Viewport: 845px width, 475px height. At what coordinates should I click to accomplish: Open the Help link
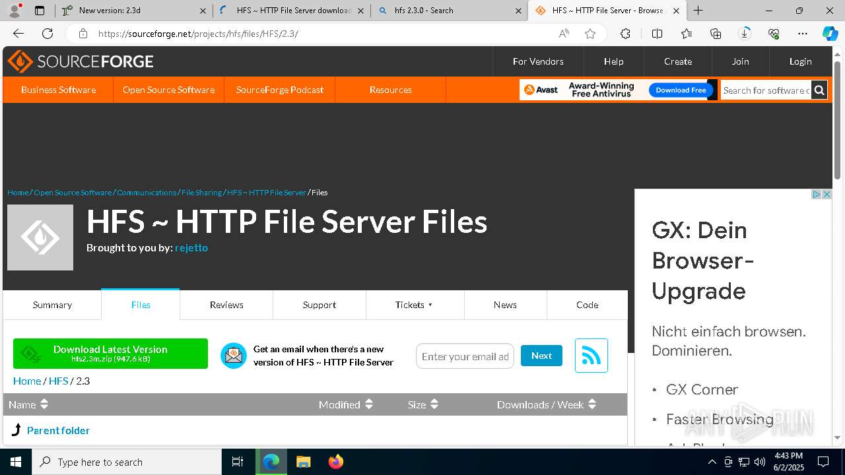(613, 61)
